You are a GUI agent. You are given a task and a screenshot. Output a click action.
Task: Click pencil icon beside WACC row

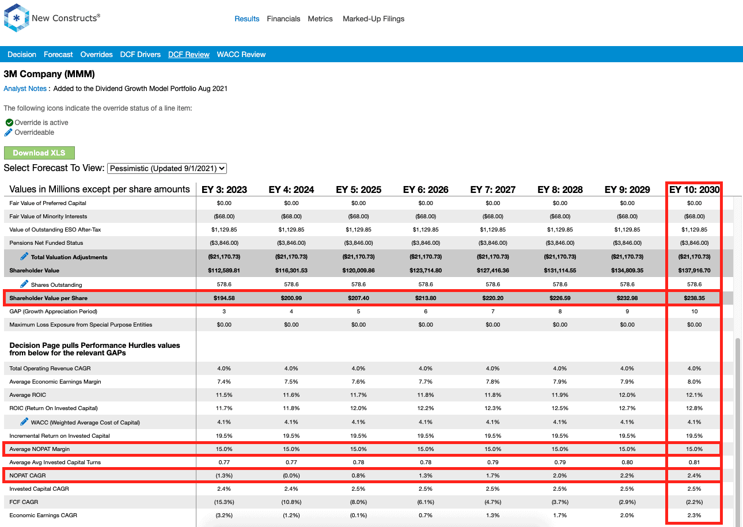click(24, 422)
